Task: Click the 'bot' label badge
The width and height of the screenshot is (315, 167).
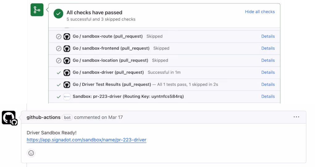Action: (67, 117)
